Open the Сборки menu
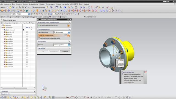176x99 pixels. coord(42,4)
